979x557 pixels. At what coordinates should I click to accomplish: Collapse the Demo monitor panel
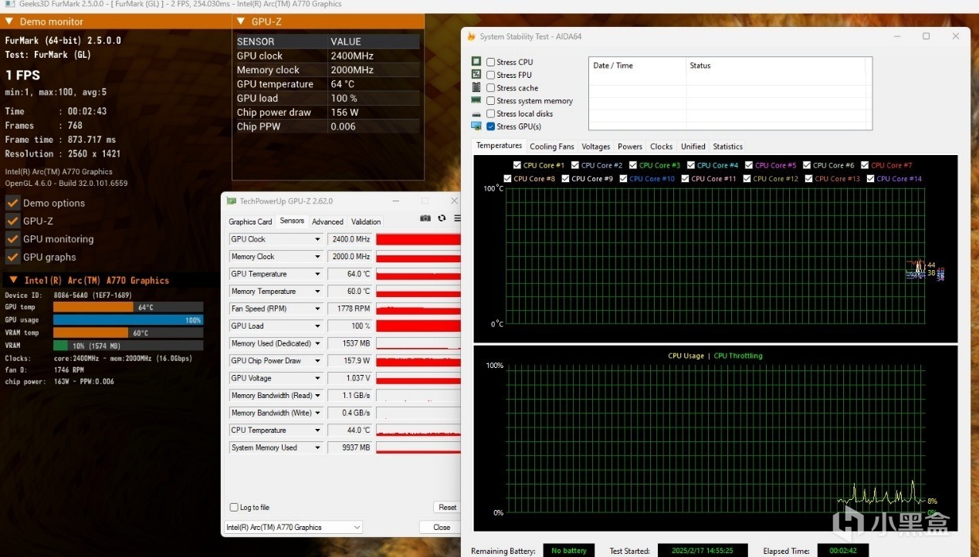coord(10,22)
